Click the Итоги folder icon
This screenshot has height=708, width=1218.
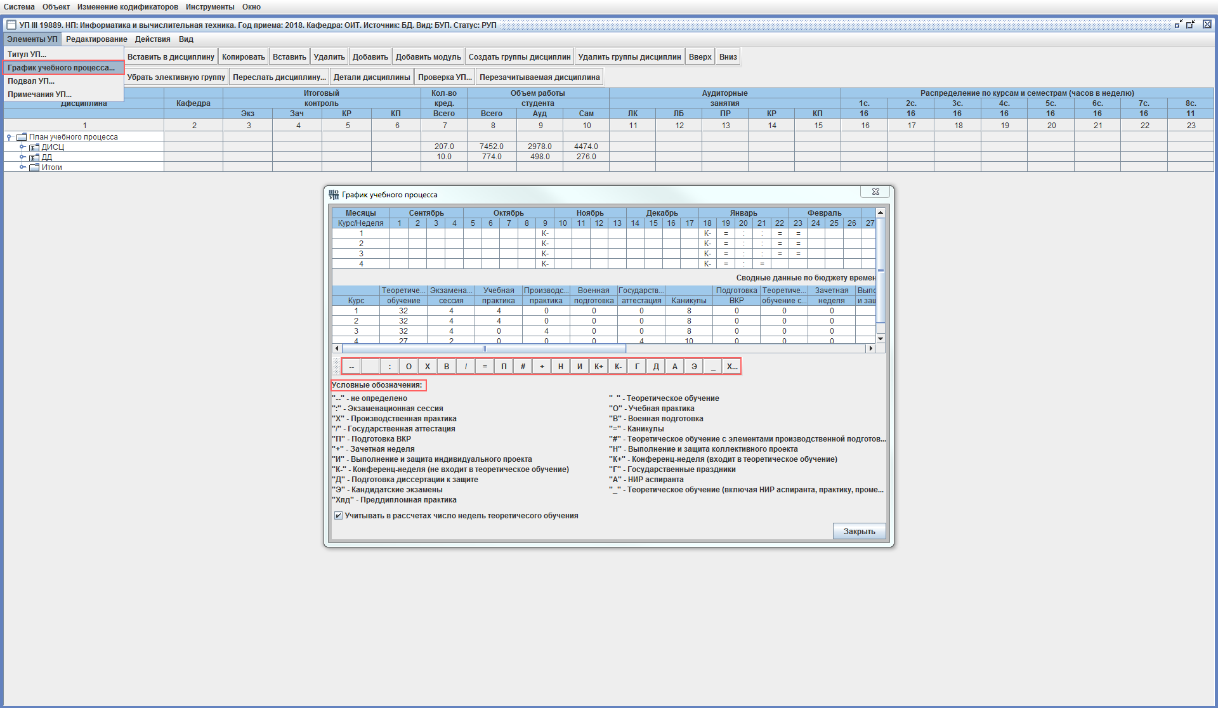[34, 167]
